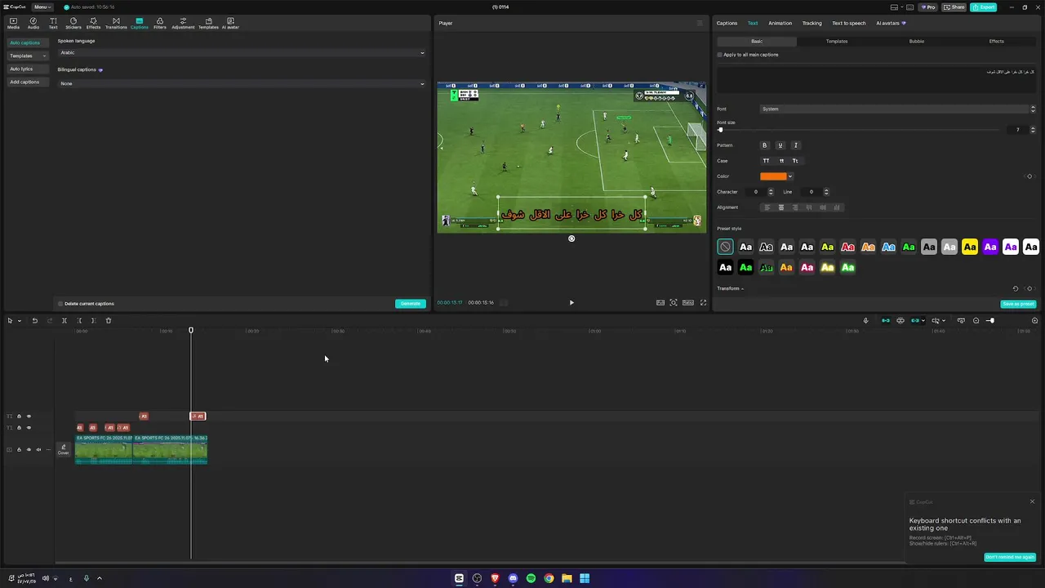Apply Bold pattern to caption text
The height and width of the screenshot is (588, 1045).
(x=765, y=145)
